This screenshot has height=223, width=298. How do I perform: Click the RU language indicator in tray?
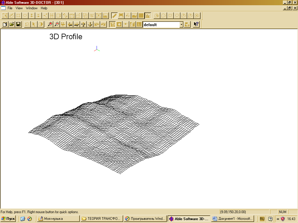(262, 219)
